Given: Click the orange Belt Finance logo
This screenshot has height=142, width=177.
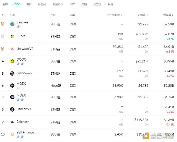Looking at the screenshot, I should point(12,134).
